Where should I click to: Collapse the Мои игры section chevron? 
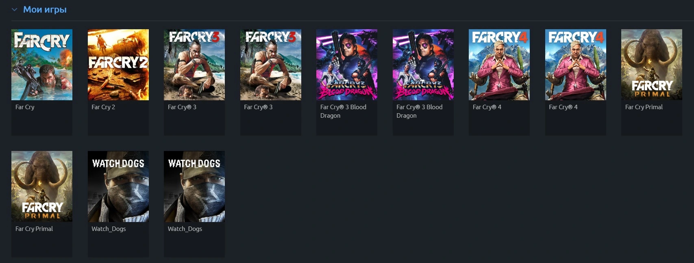(x=15, y=9)
